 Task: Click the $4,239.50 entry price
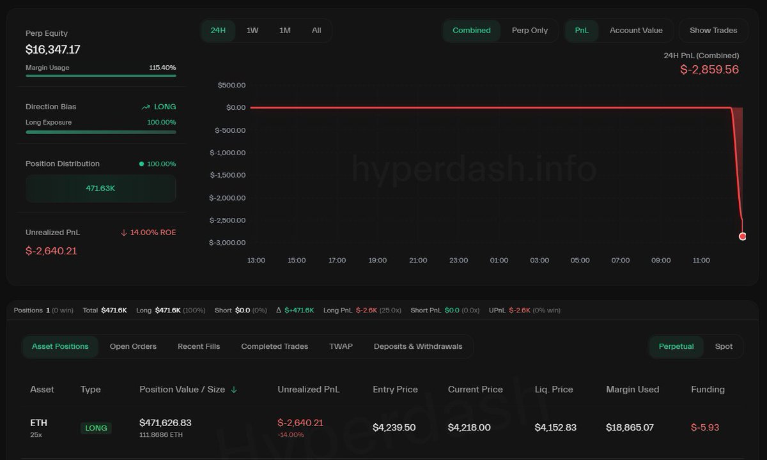tap(394, 427)
